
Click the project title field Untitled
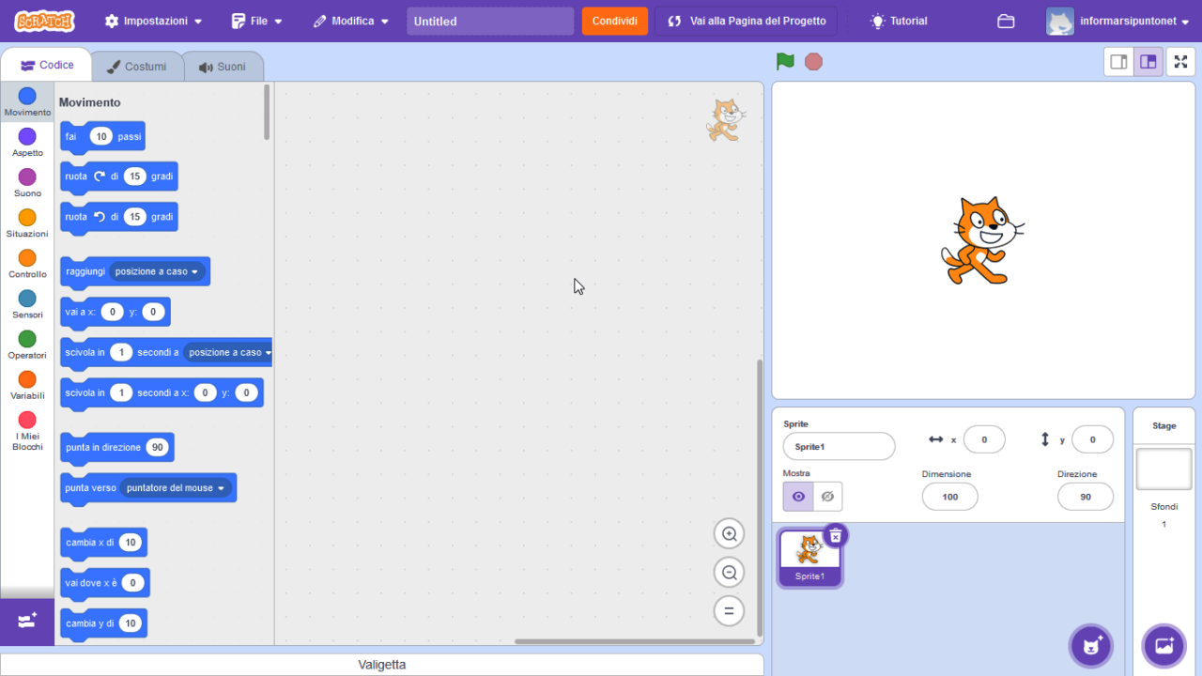490,21
